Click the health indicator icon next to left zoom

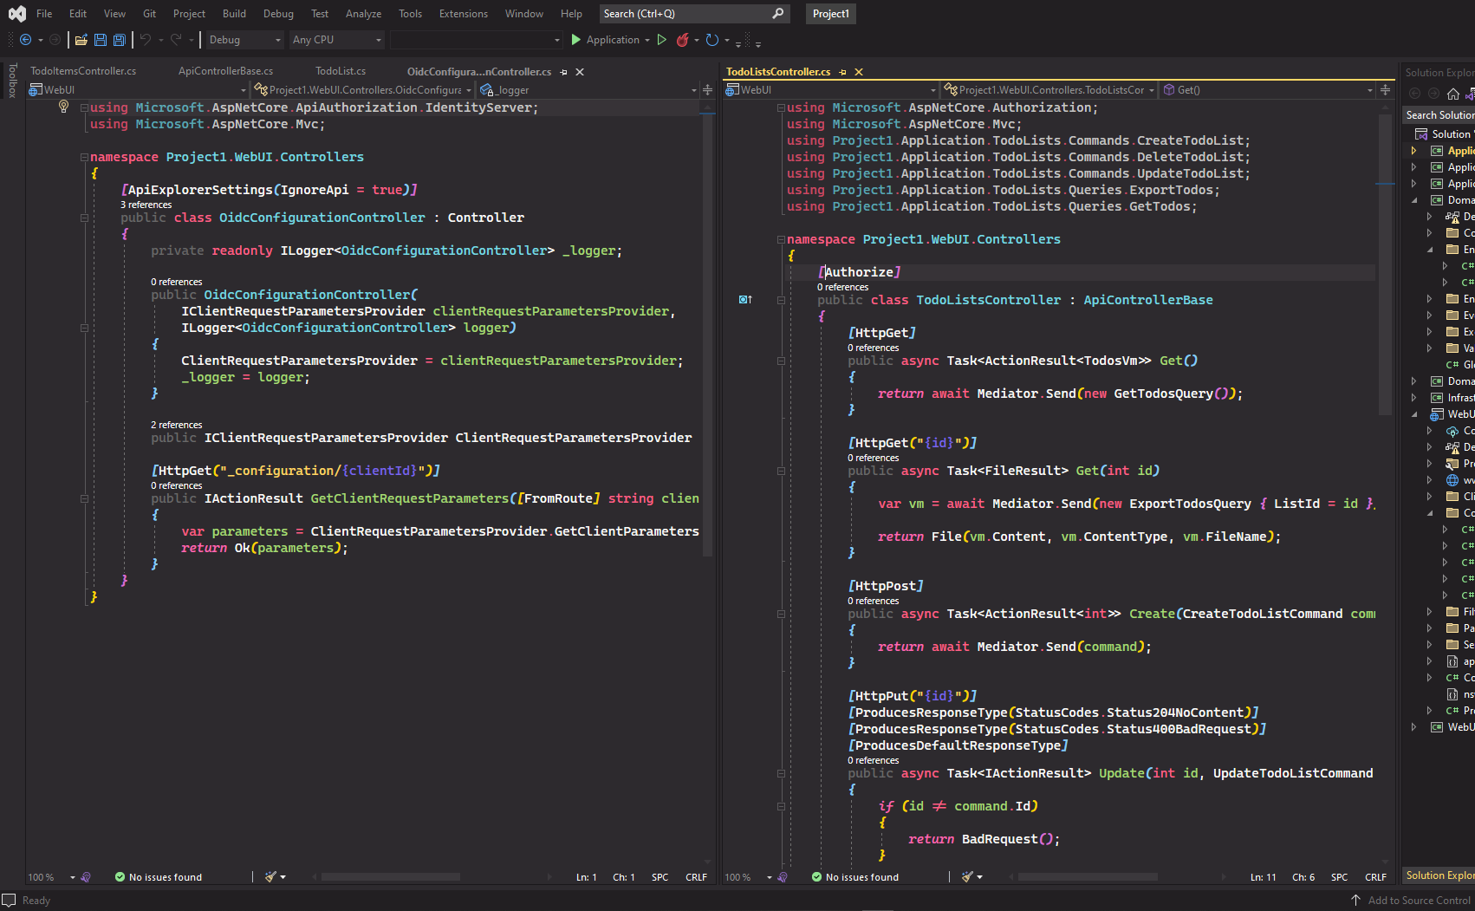click(x=86, y=877)
